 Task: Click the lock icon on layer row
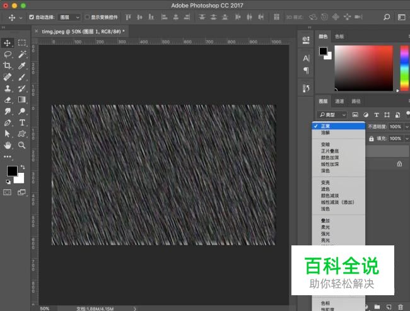coord(399,164)
